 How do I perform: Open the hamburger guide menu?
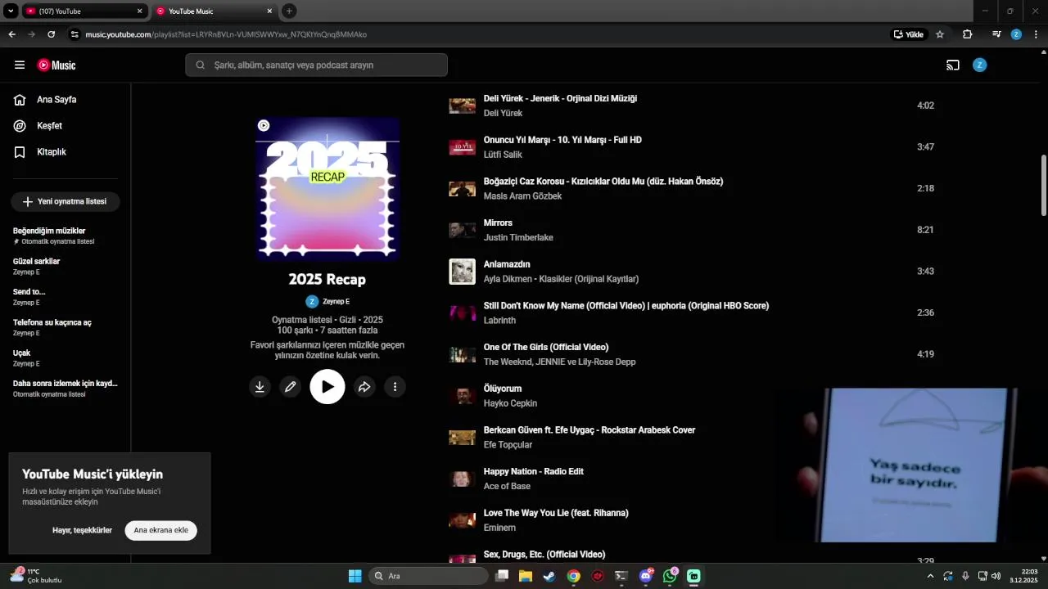click(x=20, y=65)
